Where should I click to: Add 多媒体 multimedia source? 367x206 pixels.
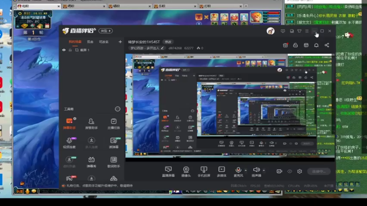tap(222, 171)
